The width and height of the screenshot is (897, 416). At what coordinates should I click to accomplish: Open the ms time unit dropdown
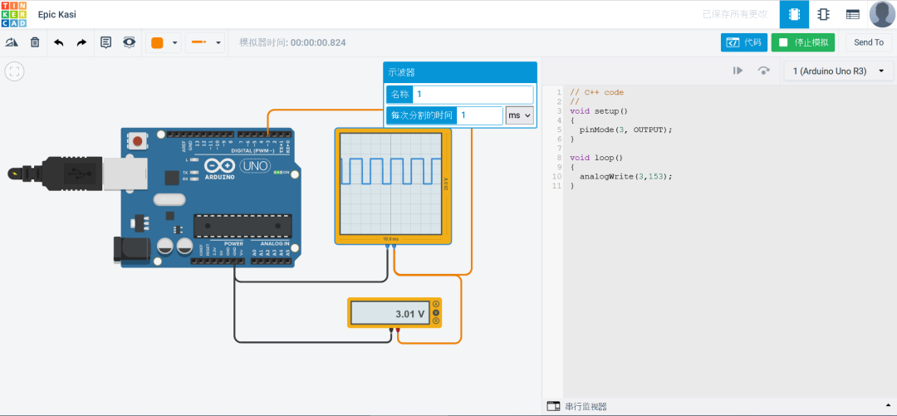(519, 115)
